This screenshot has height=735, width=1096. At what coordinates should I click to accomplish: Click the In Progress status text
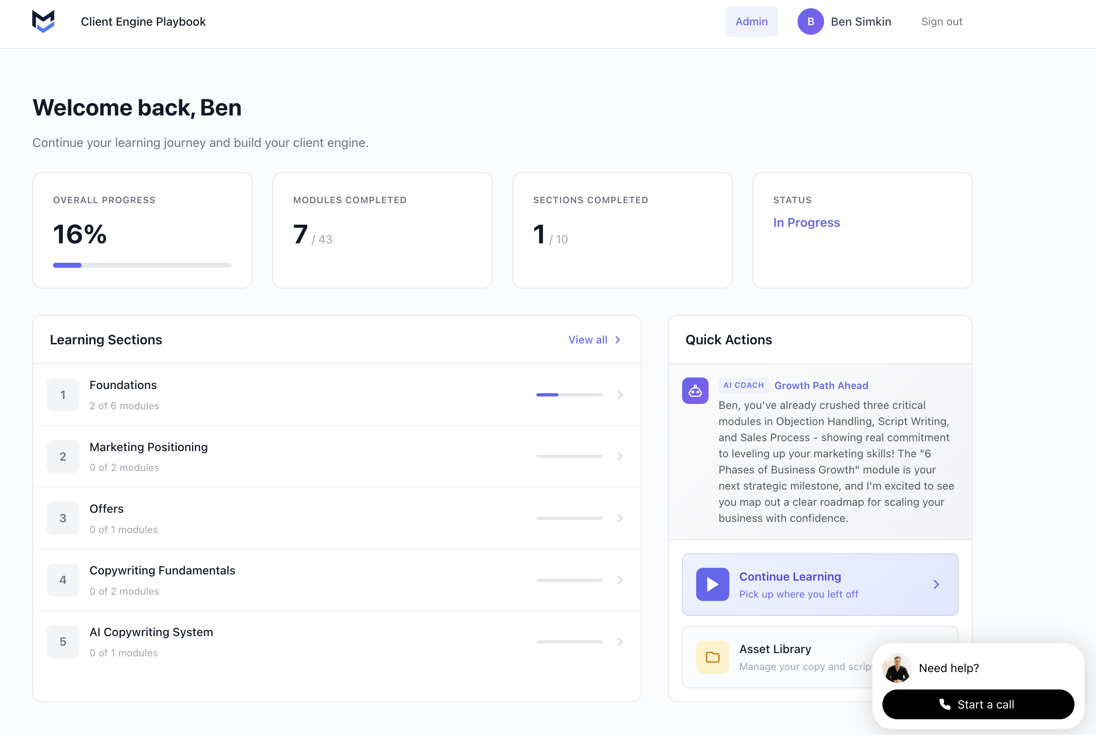click(806, 222)
